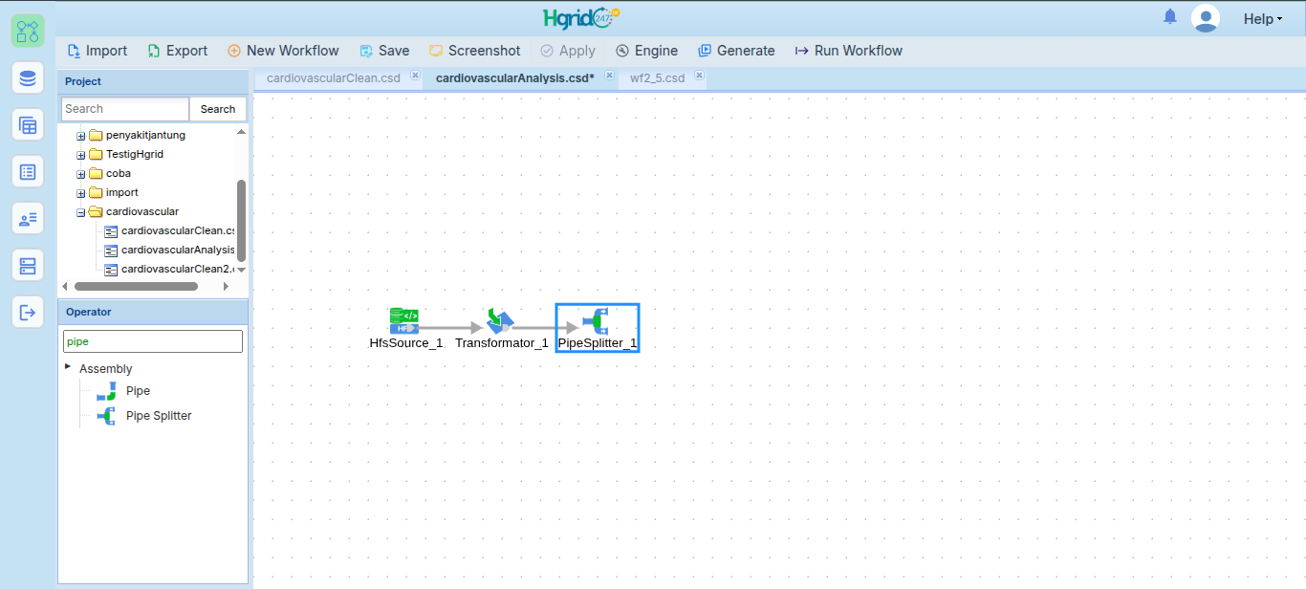Click the project Search button
Image resolution: width=1306 pixels, height=589 pixels.
point(218,109)
